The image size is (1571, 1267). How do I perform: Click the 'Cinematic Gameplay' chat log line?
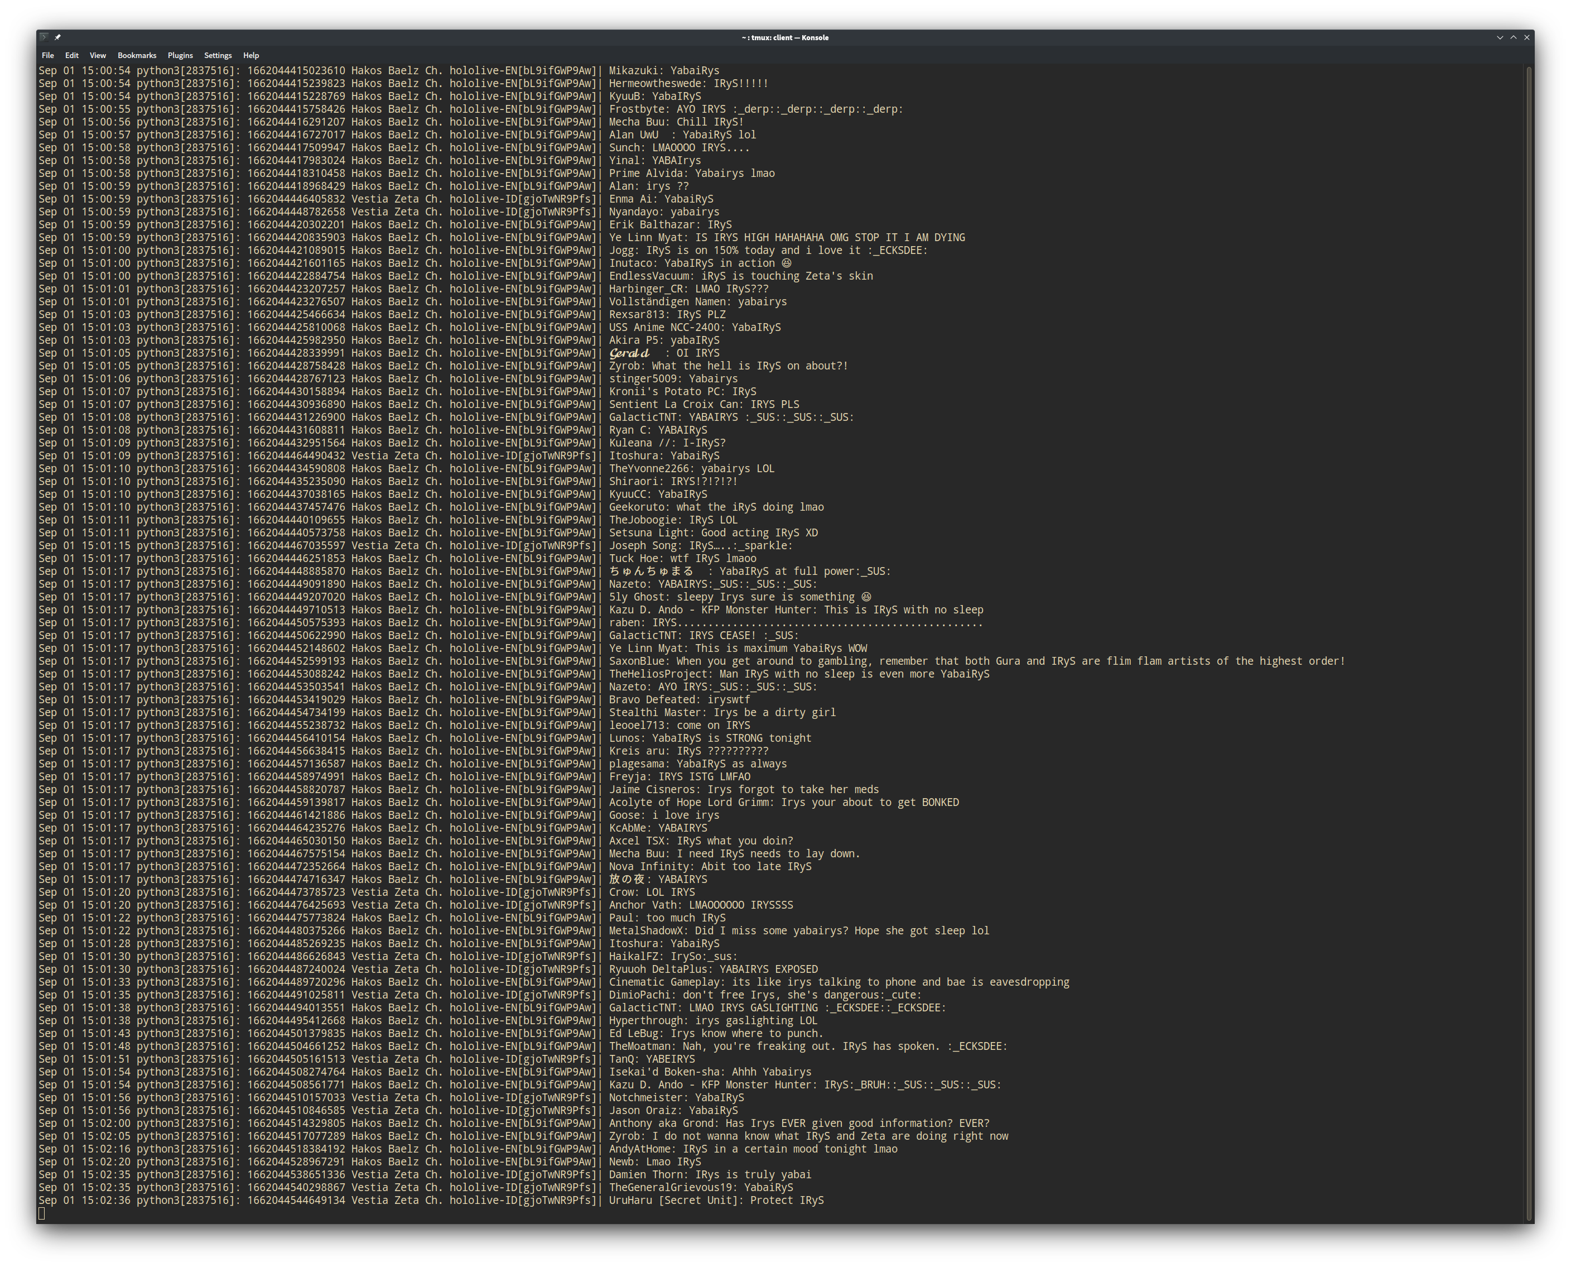[838, 982]
